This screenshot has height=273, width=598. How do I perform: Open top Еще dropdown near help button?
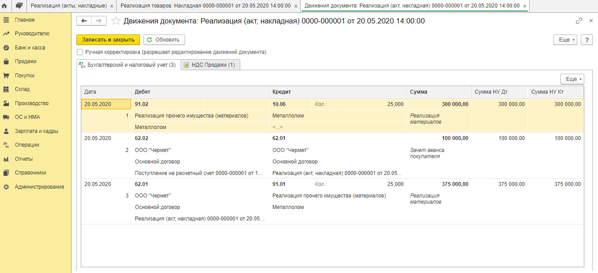565,40
